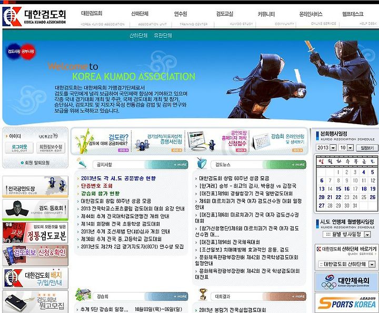Click MORE on the 강습회 section

(181, 296)
